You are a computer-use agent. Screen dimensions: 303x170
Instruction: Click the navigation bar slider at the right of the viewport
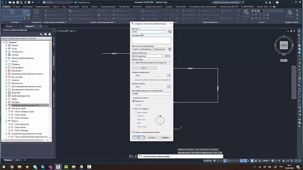point(294,82)
